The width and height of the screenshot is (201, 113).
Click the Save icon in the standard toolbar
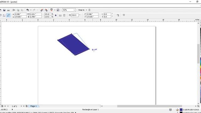tap(4, 10)
